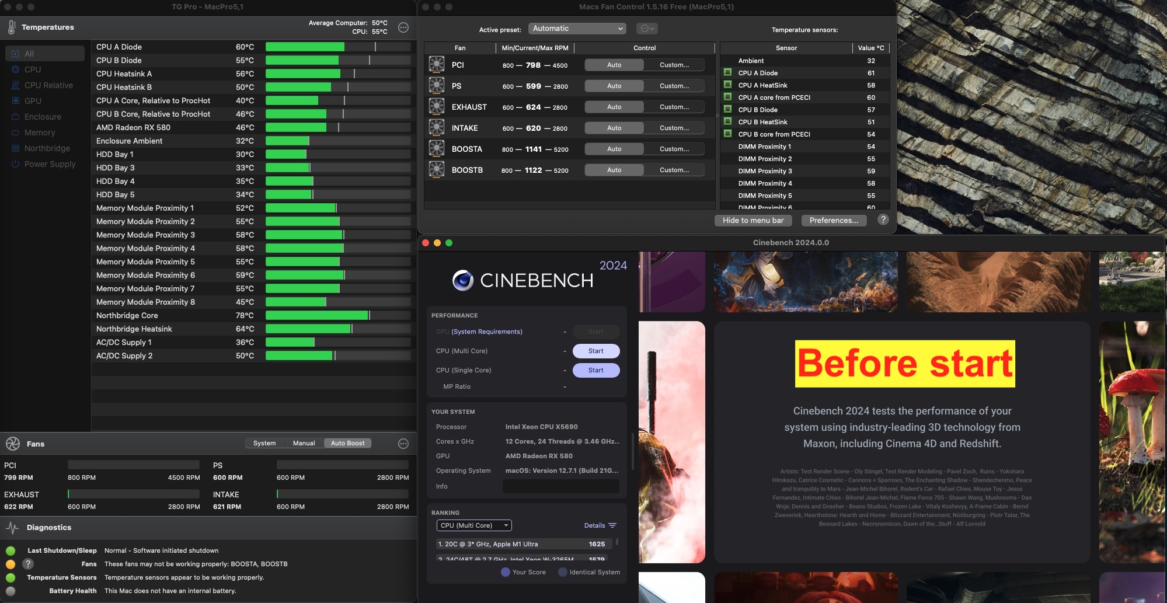1167x603 pixels.
Task: Click the chip icon next to CPU A Diode sensor
Action: 728,72
